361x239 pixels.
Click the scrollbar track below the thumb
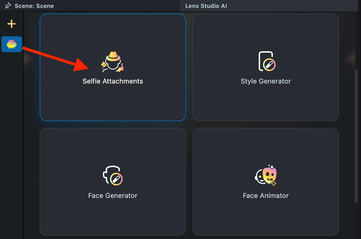point(356,221)
